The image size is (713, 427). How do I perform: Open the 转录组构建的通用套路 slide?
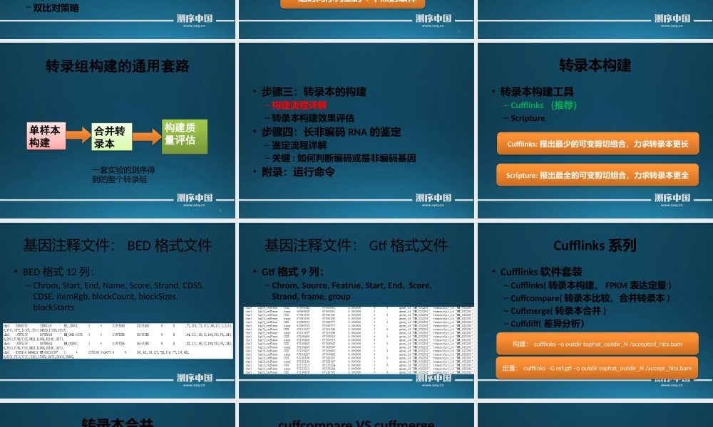[x=118, y=66]
